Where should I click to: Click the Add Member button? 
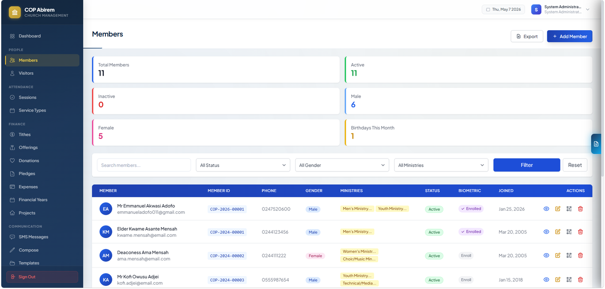click(x=570, y=36)
